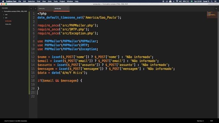The width and height of the screenshot is (219, 123).
Task: Open the Goto menu
Action: click(50, 1)
